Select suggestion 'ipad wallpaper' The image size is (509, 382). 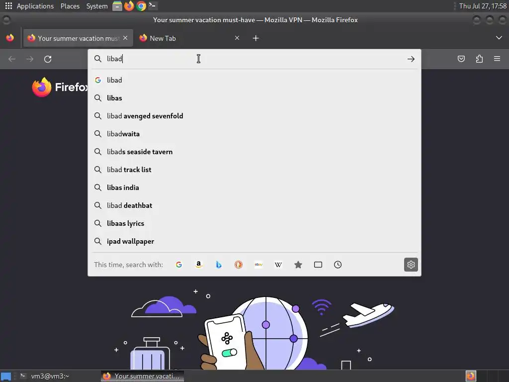pos(254,241)
